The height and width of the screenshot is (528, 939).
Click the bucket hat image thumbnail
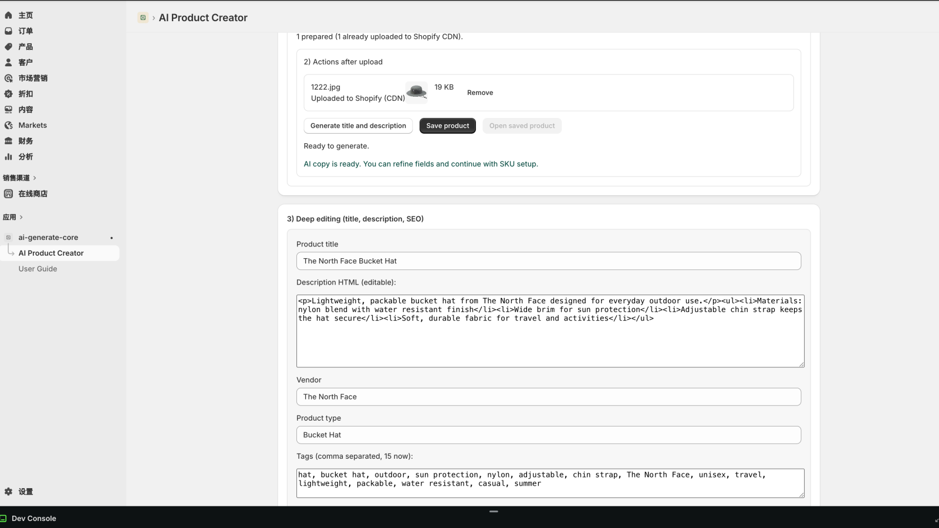point(417,92)
